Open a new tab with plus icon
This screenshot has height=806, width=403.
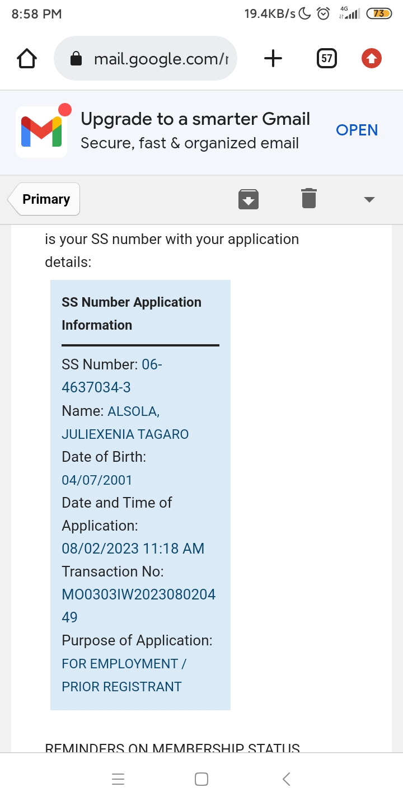273,58
